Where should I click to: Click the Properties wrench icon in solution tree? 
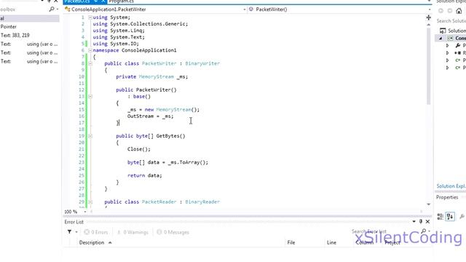pyautogui.click(x=458, y=45)
